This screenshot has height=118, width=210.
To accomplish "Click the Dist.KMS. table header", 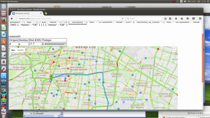I will click(x=35, y=40).
